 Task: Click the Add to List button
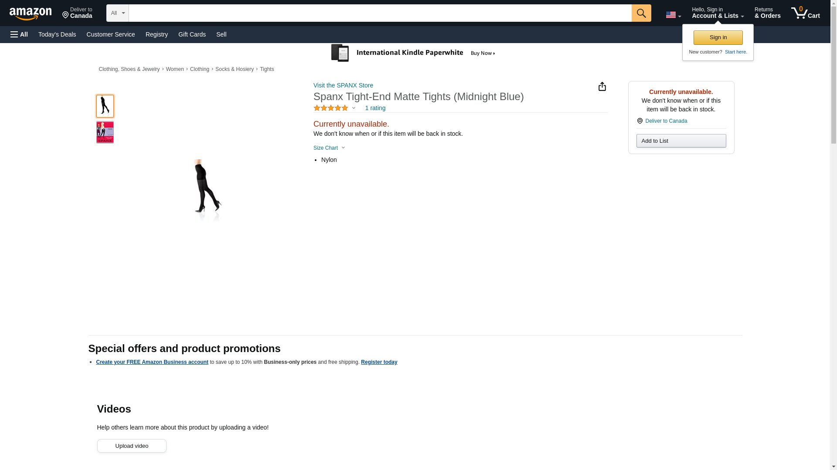[x=680, y=141]
